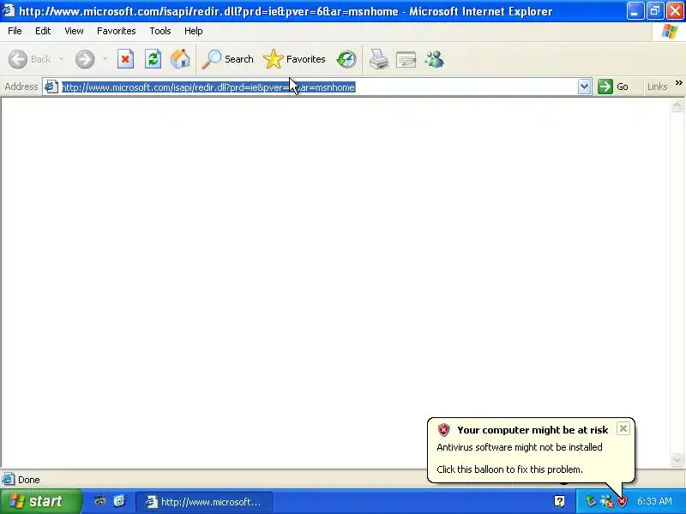Stop loading the page with the red X icon

pyautogui.click(x=125, y=59)
